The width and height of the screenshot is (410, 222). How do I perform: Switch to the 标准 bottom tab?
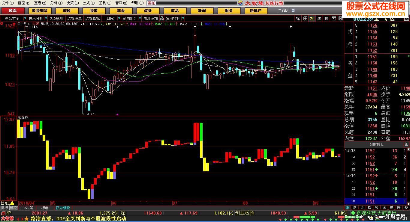coord(45,208)
